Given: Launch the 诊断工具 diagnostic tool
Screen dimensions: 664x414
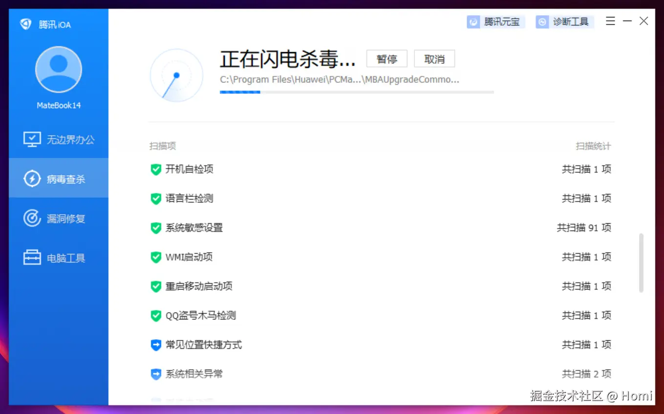Looking at the screenshot, I should point(564,21).
